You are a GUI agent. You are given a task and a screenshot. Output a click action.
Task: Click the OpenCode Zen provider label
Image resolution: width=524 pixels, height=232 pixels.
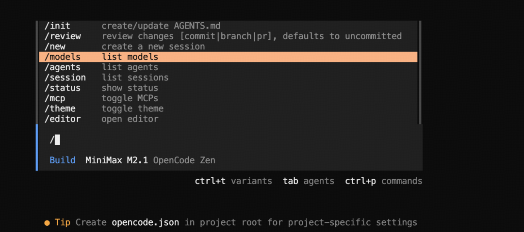click(x=184, y=160)
